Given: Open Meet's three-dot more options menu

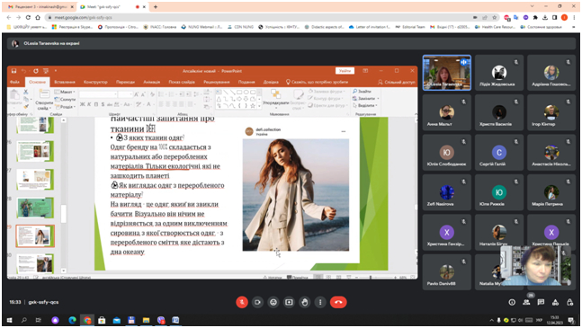Looking at the screenshot, I should [x=320, y=302].
